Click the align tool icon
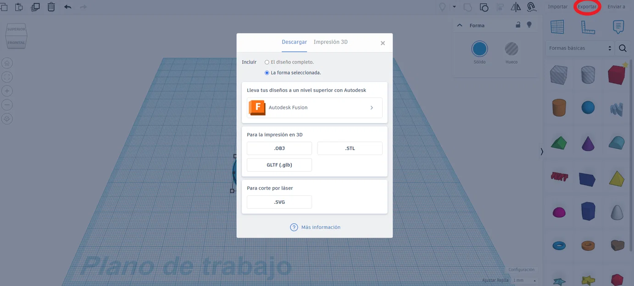 (x=500, y=7)
